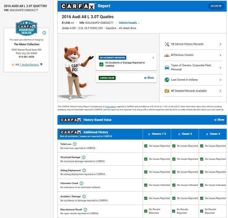Click the globe icon for Last Owned in Indiana
The width and height of the screenshot is (228, 218).
tap(167, 80)
